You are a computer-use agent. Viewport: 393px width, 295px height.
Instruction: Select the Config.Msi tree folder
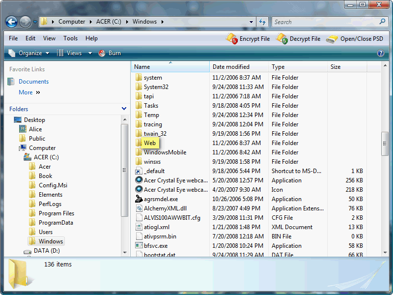point(53,185)
